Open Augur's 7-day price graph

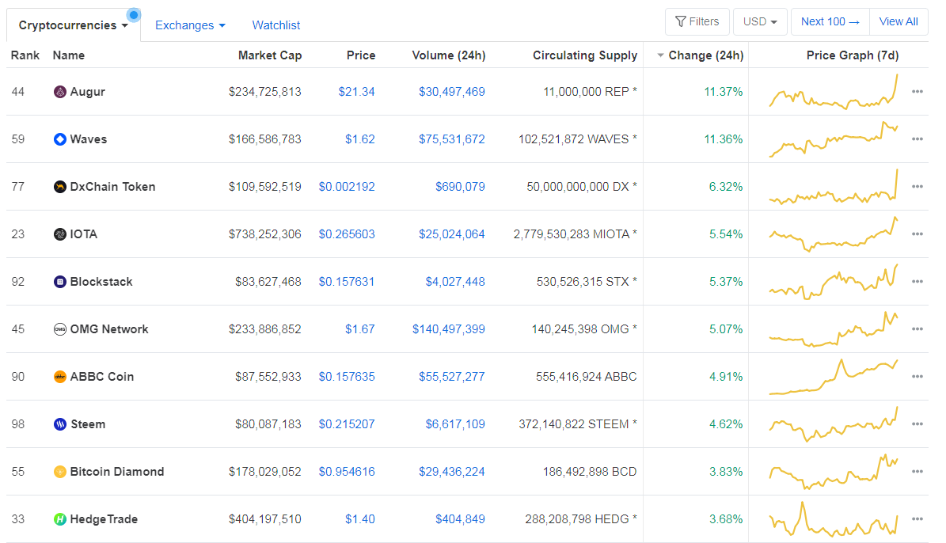pos(833,92)
